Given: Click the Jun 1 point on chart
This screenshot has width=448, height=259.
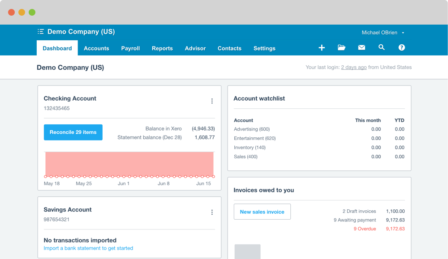Looking at the screenshot, I should point(124,177).
